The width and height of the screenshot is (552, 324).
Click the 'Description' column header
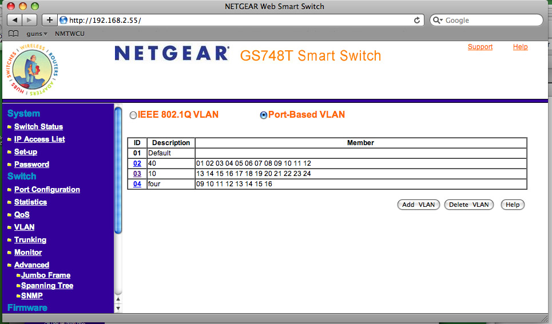click(171, 143)
